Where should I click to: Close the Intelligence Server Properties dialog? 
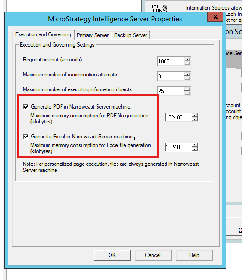215,17
